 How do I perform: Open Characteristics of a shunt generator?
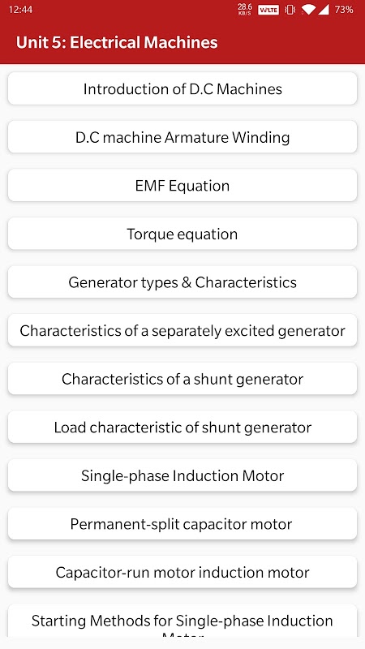[182, 379]
